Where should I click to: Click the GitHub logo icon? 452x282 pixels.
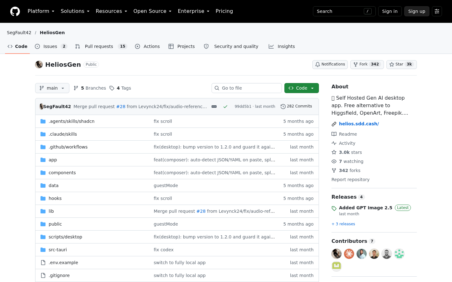click(x=15, y=11)
